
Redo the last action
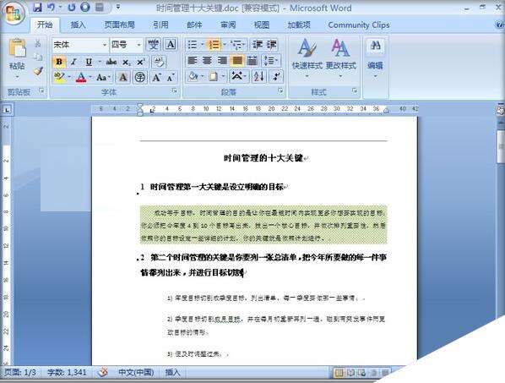click(72, 8)
